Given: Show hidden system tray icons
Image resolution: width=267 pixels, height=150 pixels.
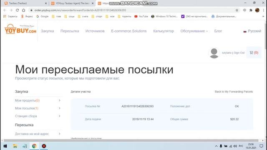Looking at the screenshot, I should tap(216, 146).
